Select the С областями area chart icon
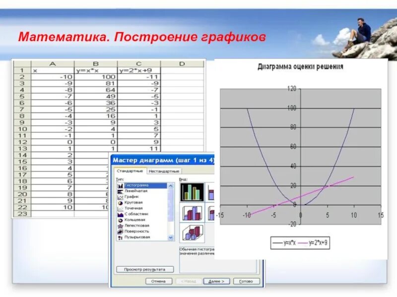397x297 pixels. [x=120, y=214]
